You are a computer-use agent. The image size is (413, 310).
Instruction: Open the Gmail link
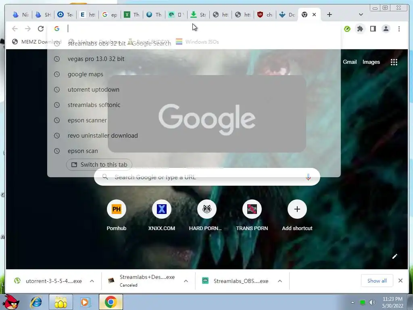point(350,62)
